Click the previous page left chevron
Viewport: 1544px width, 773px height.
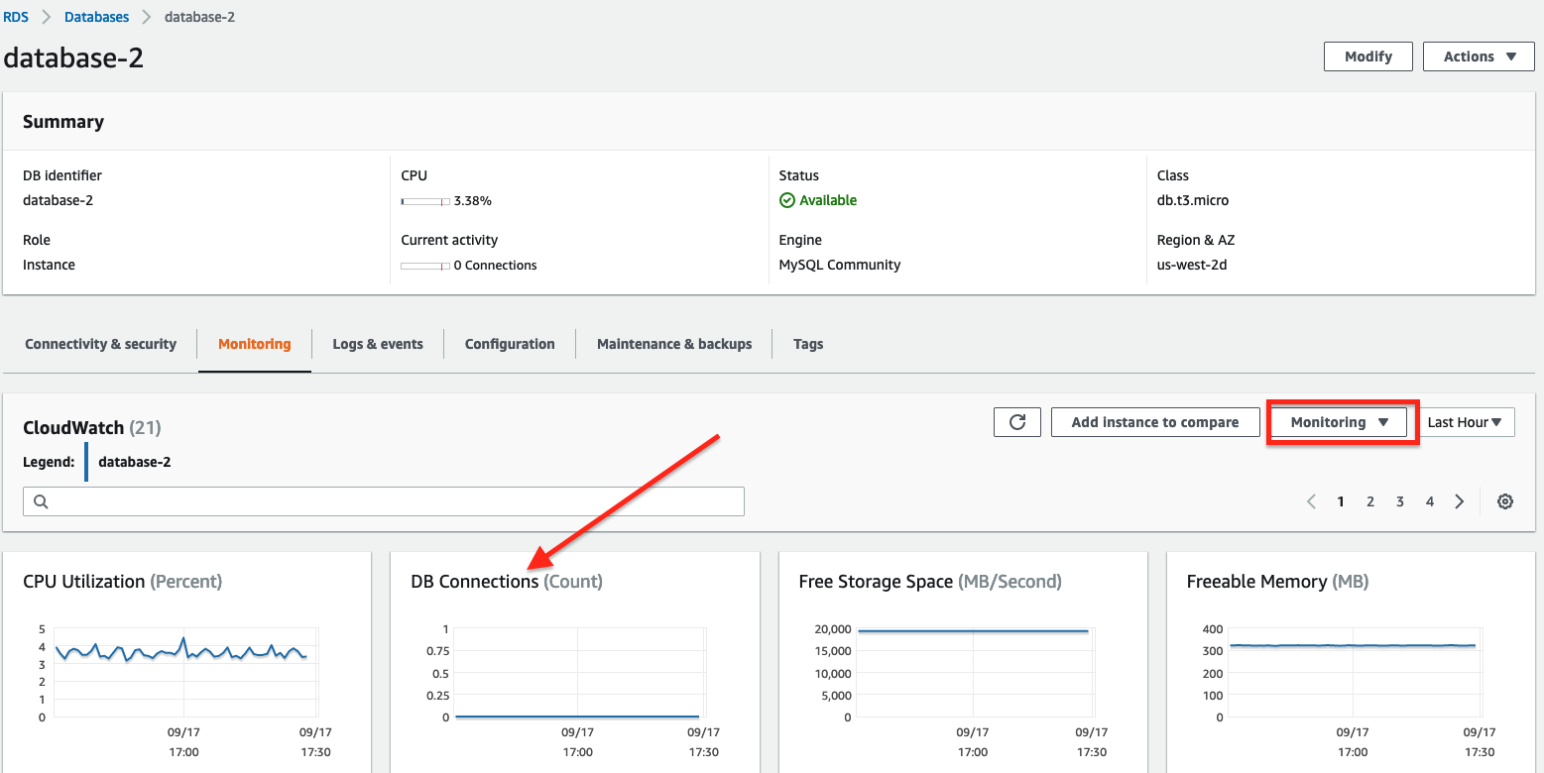coord(1311,500)
